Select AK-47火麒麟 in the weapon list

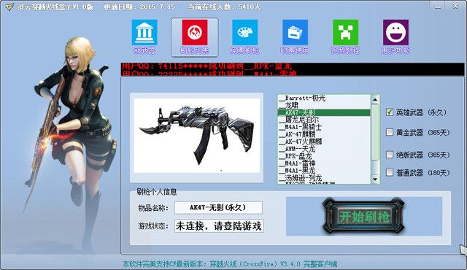pos(324,142)
